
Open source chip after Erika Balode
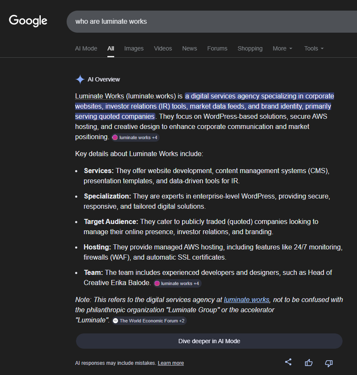[177, 283]
